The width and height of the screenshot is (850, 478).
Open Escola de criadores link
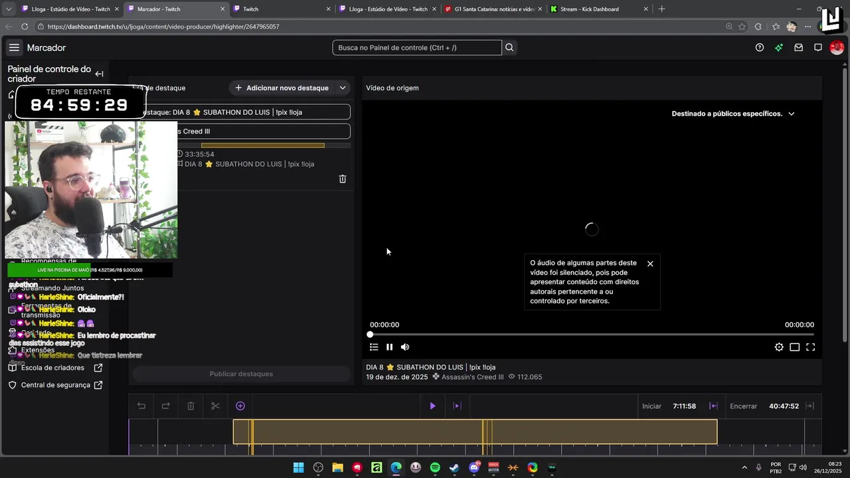point(55,368)
